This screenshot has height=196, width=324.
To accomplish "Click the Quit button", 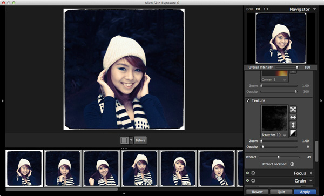I will click(x=281, y=192).
